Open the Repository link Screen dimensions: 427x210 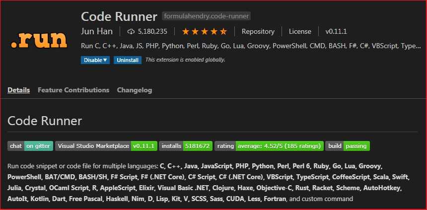258,32
